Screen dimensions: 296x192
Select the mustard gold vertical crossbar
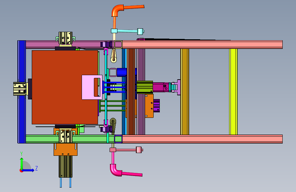[x=185, y=92]
